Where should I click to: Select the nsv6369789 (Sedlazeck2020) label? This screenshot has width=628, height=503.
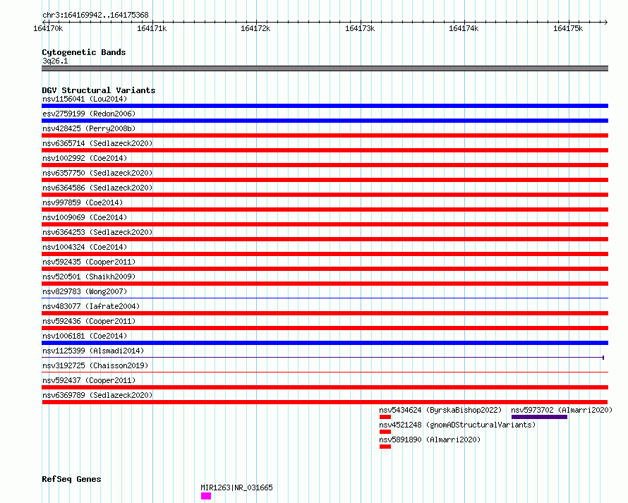(97, 395)
